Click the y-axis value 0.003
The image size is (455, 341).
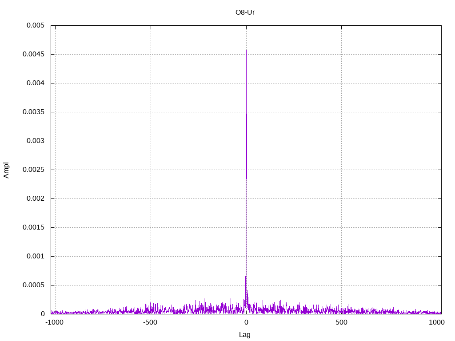click(36, 141)
